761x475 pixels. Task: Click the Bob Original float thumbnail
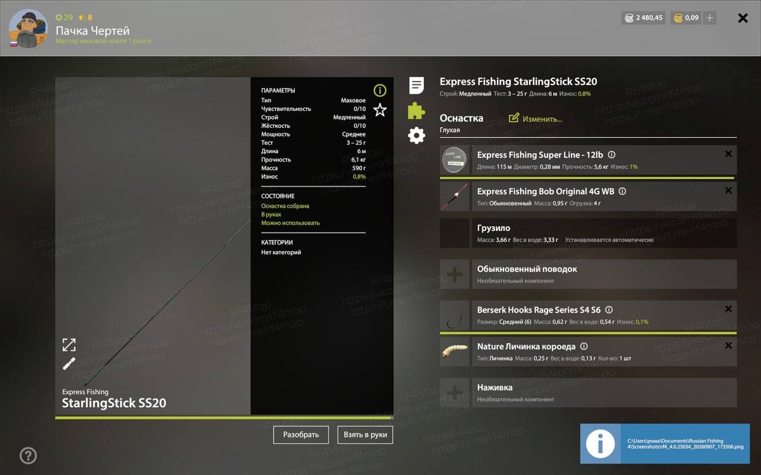click(x=455, y=197)
